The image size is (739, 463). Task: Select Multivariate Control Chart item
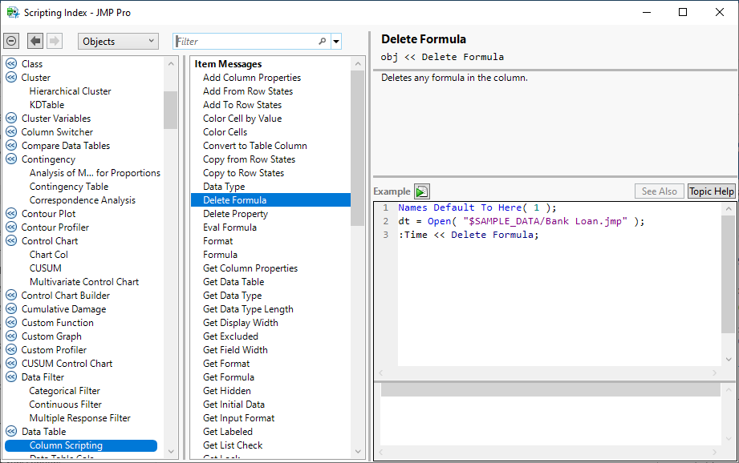coord(84,282)
